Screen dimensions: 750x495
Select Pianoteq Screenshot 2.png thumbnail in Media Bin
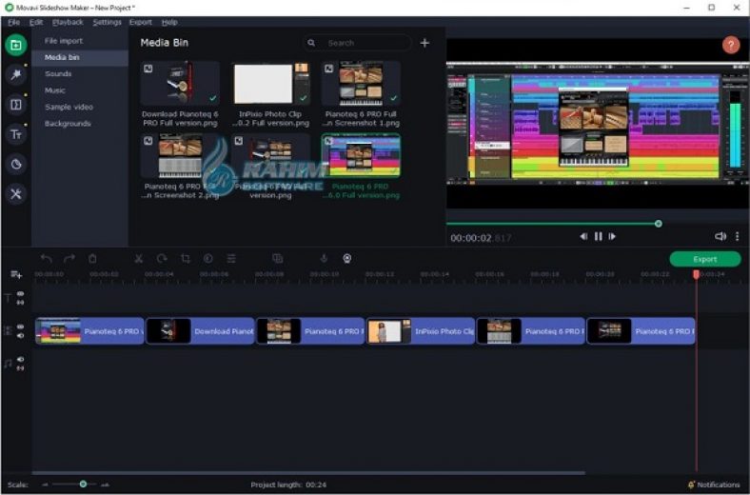click(180, 155)
